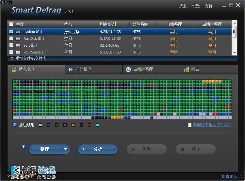Open the 设置 menu
The width and height of the screenshot is (245, 181).
click(x=196, y=6)
